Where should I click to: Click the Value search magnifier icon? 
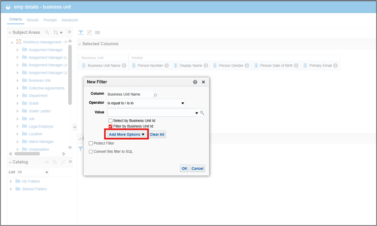[x=202, y=113]
